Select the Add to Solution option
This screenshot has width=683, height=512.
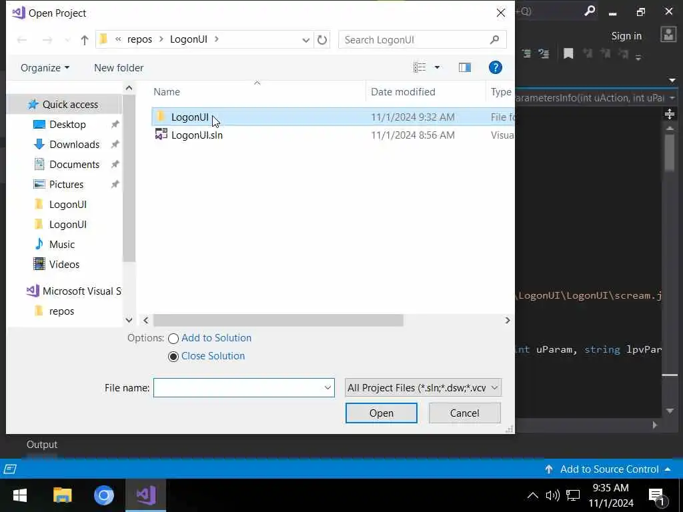click(210, 338)
